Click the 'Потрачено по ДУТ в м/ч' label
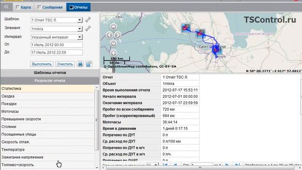 pyautogui.click(x=124, y=148)
